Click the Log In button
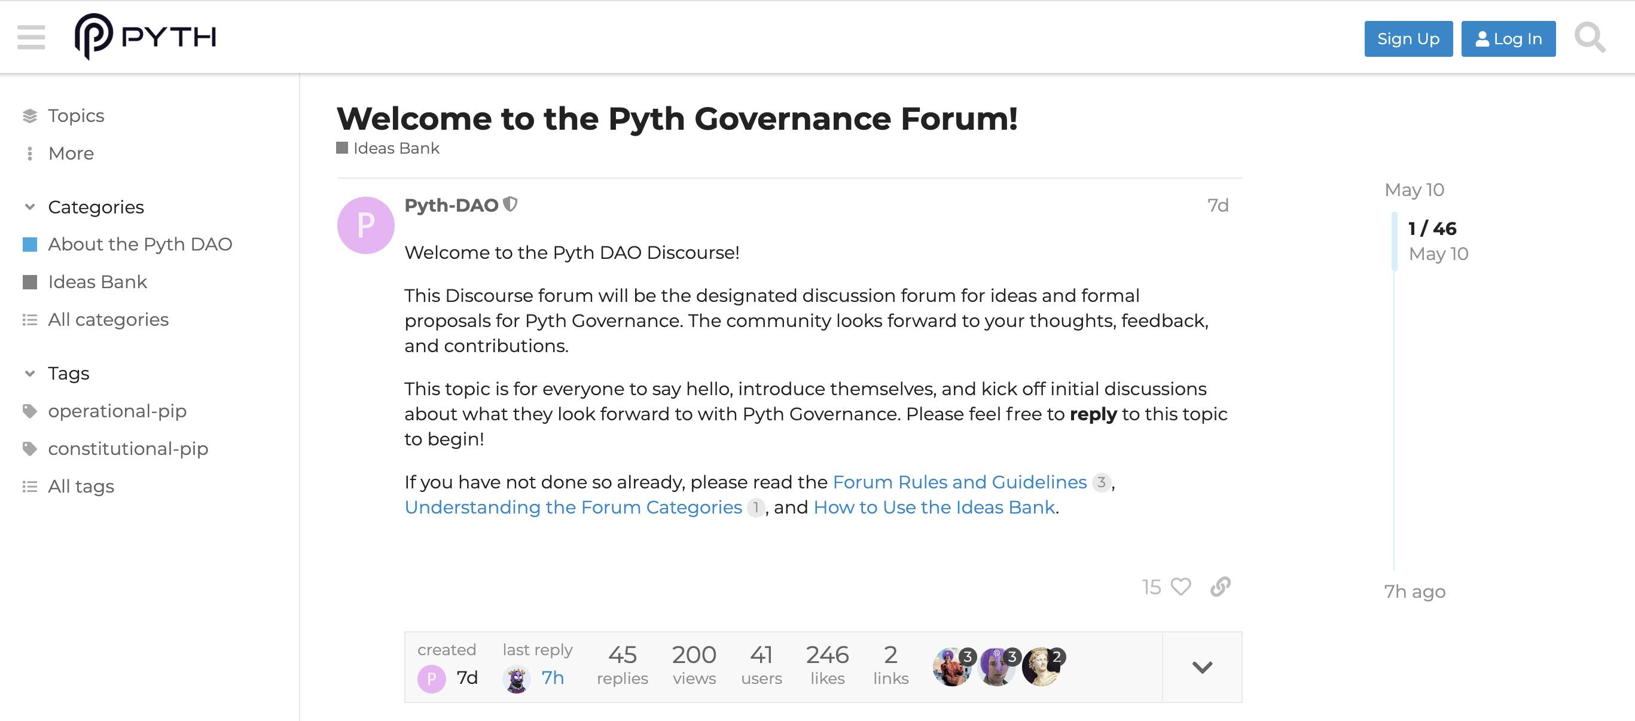This screenshot has height=721, width=1635. point(1508,39)
